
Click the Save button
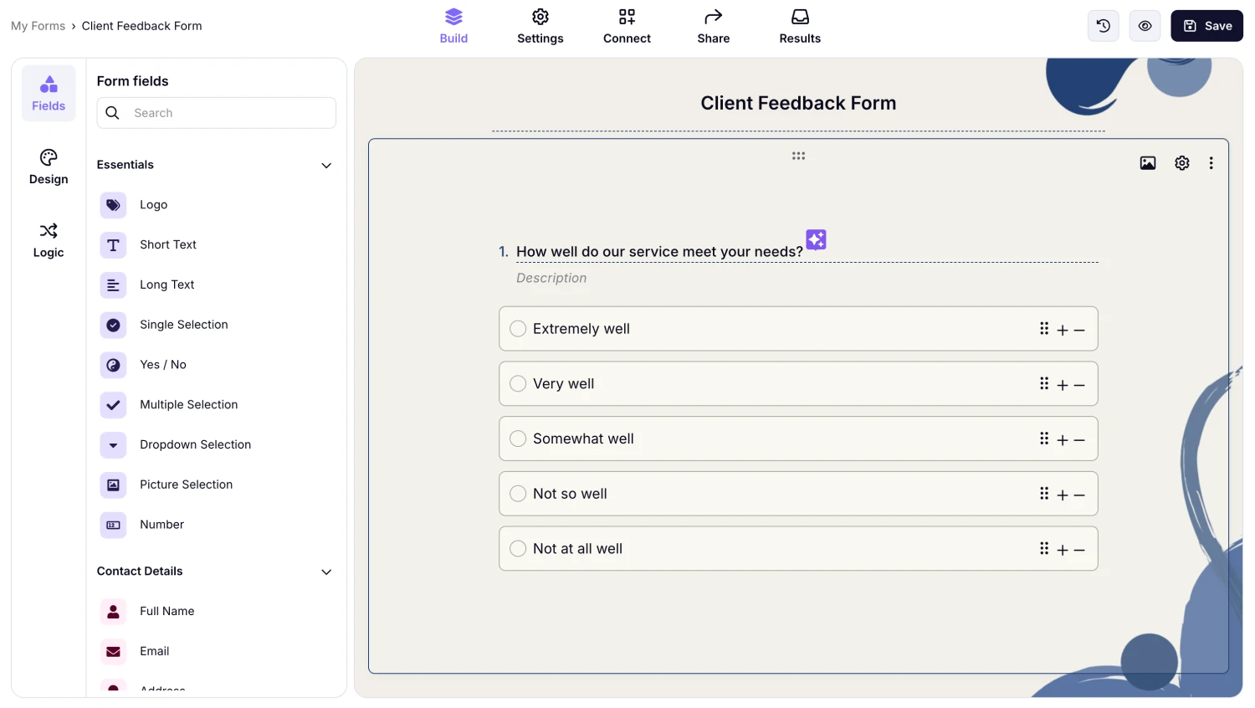tap(1206, 26)
